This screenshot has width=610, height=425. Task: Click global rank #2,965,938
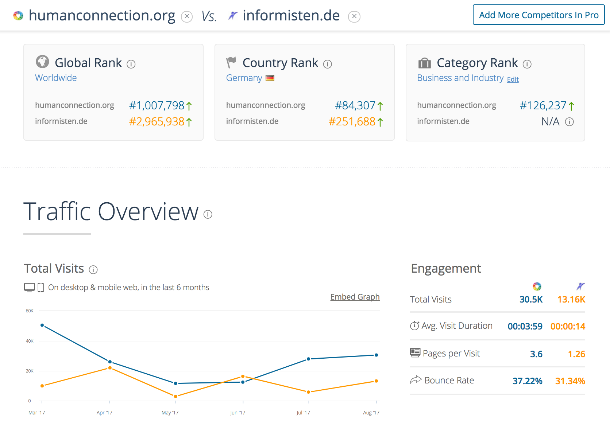(157, 121)
